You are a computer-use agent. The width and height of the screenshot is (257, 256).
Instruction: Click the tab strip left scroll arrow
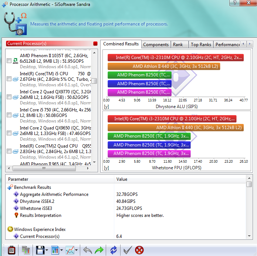[243, 44]
